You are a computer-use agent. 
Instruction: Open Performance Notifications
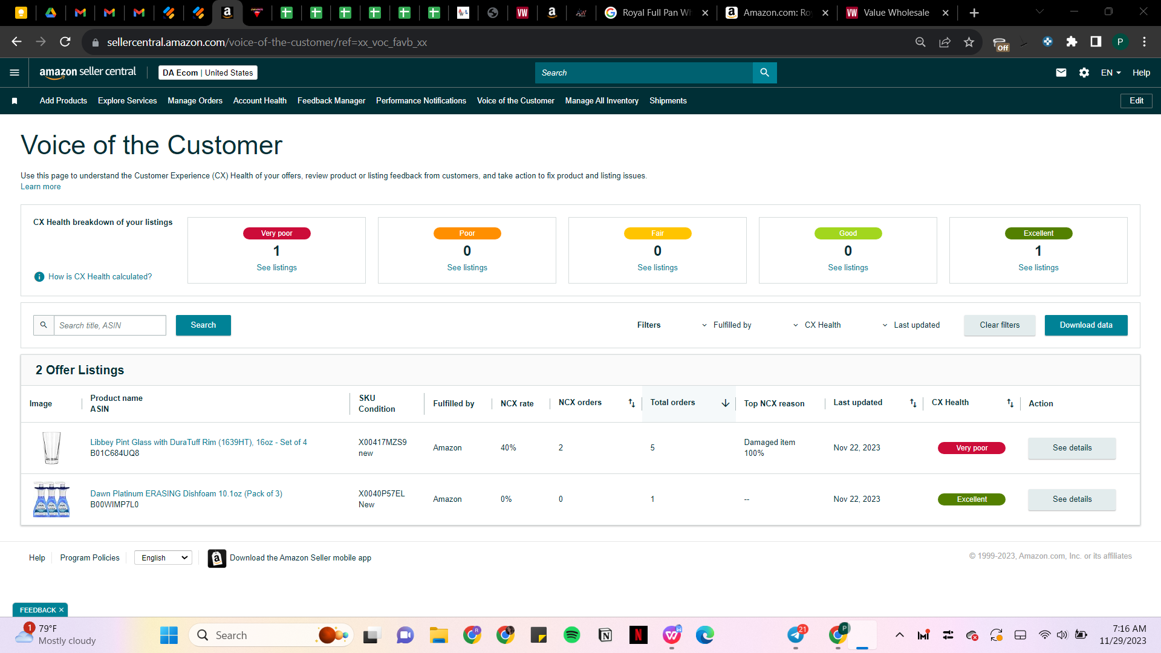coord(421,101)
